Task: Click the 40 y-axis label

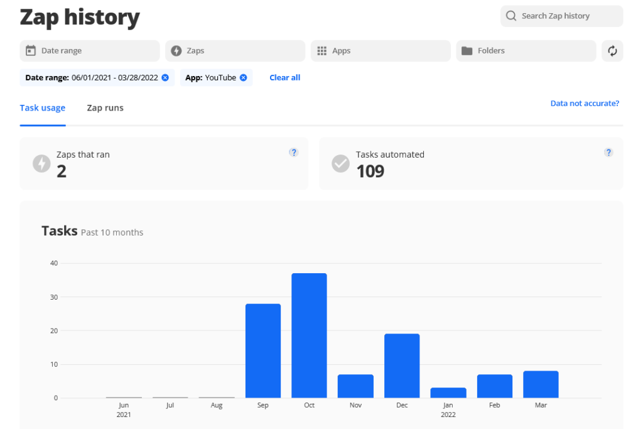Action: click(54, 263)
